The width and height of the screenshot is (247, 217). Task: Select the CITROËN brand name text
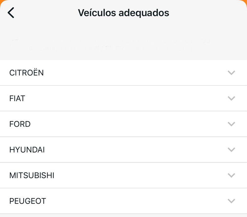pyautogui.click(x=27, y=73)
